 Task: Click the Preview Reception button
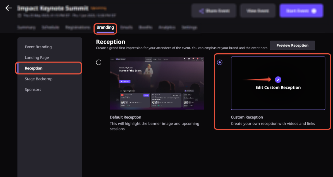point(293,45)
